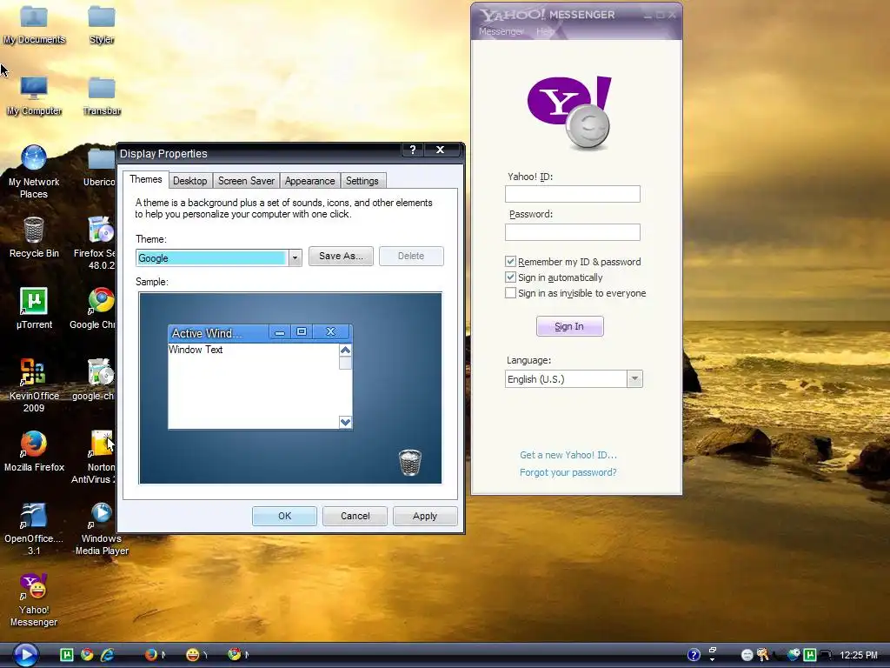
Task: Open the Settings tab
Action: [x=362, y=181]
